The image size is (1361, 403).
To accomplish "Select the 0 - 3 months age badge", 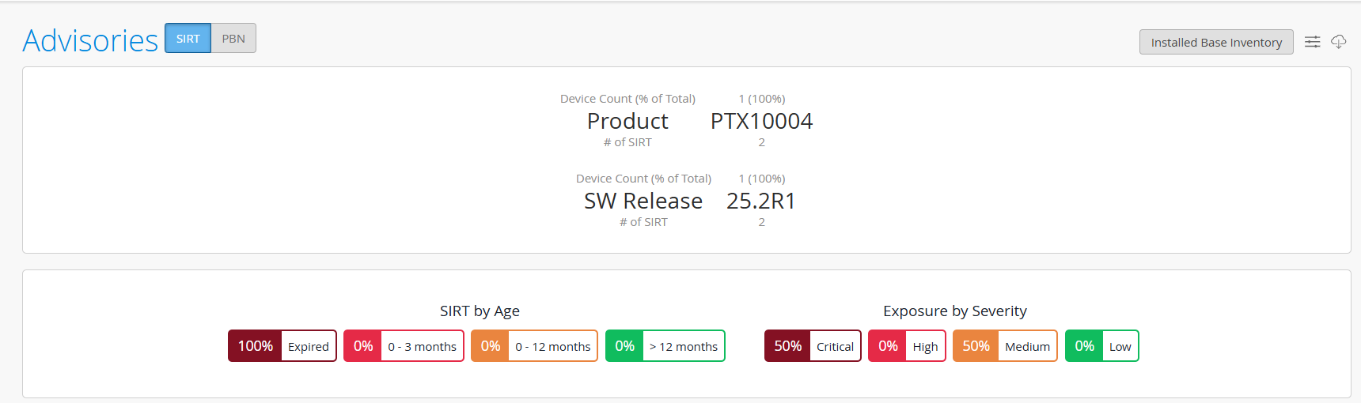I will click(x=404, y=346).
